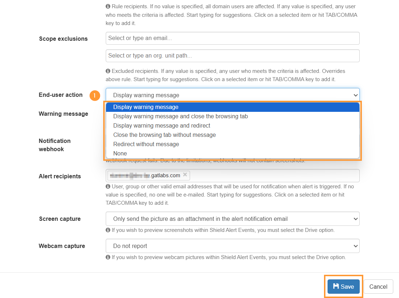Viewport: 399px width, 298px height.
Task: Open the Webcam capture dropdown
Action: tap(233, 246)
